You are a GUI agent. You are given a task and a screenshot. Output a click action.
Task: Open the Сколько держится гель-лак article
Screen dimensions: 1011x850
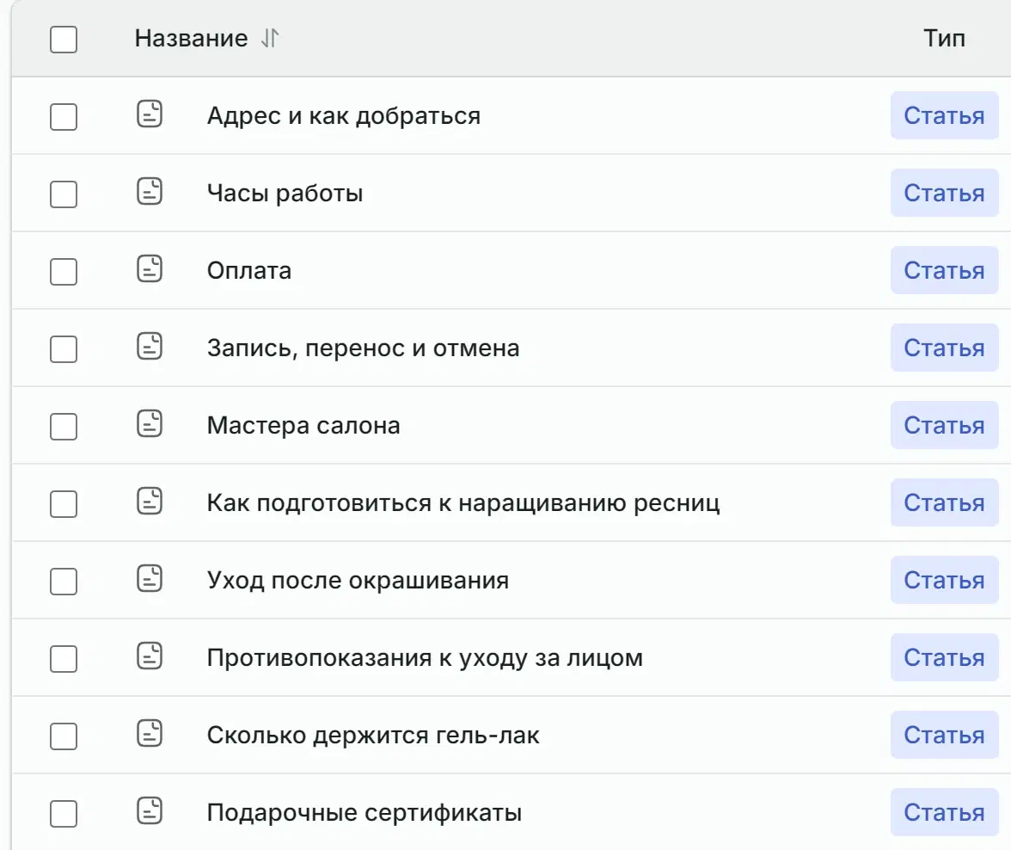pyautogui.click(x=373, y=736)
